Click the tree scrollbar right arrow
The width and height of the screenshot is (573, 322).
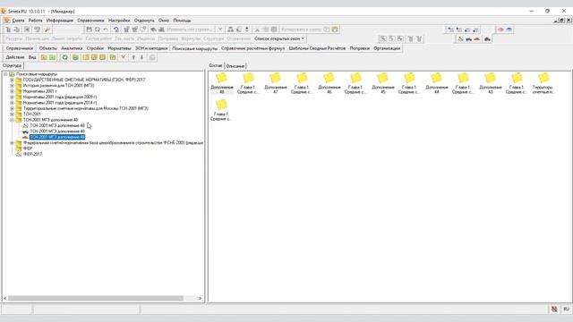click(x=200, y=298)
